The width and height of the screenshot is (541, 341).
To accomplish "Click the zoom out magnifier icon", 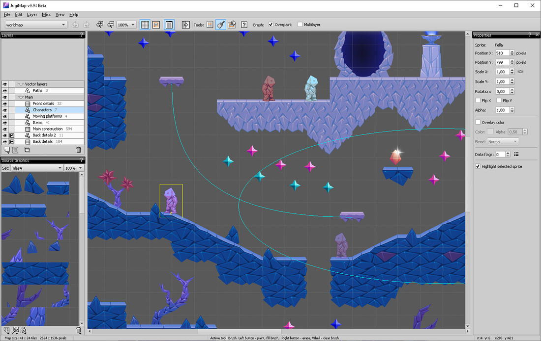I will pyautogui.click(x=111, y=25).
